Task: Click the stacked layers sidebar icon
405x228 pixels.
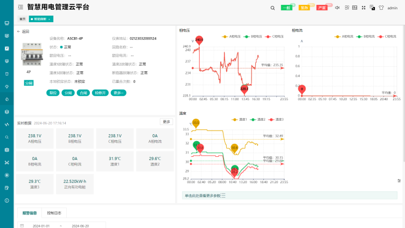Action: 7,112
